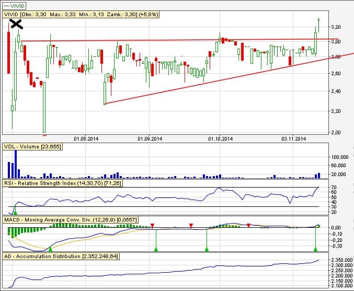Viewport: 354px width, 291px height.
Task: Click the small red dash below lowest candle
Action: (x=44, y=135)
